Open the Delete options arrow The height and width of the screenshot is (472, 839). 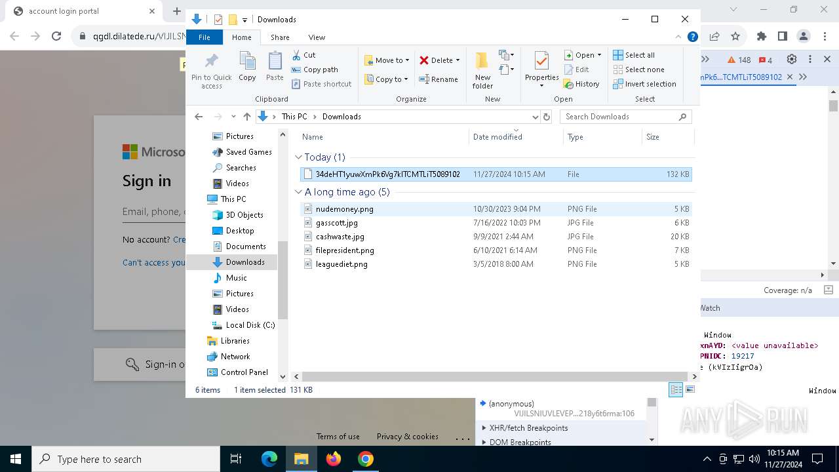458,60
